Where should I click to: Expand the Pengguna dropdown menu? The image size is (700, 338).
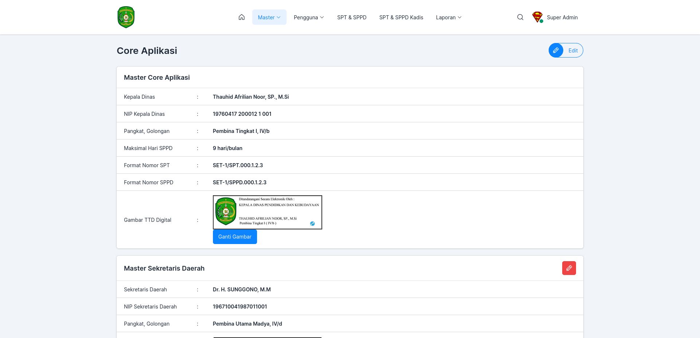tap(309, 17)
